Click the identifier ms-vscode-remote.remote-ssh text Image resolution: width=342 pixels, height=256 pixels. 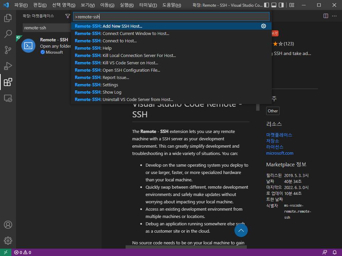pos(298,211)
